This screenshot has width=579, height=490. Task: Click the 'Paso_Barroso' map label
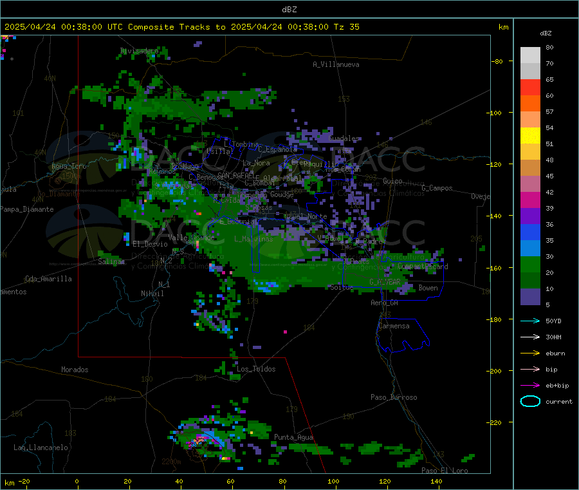coord(394,397)
